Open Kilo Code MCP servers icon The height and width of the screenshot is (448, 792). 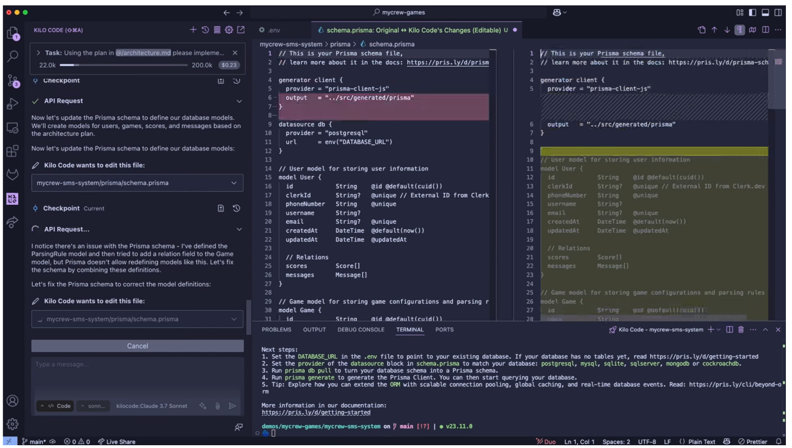tap(217, 29)
